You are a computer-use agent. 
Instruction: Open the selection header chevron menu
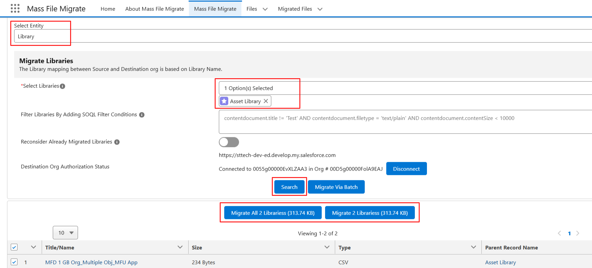point(34,247)
